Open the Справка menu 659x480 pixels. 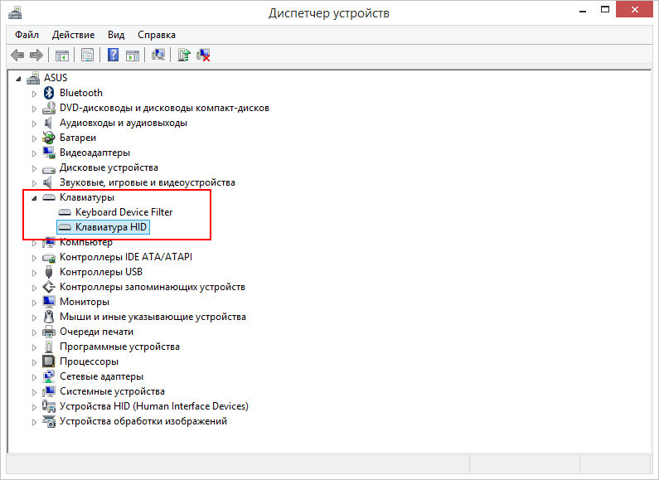point(157,35)
